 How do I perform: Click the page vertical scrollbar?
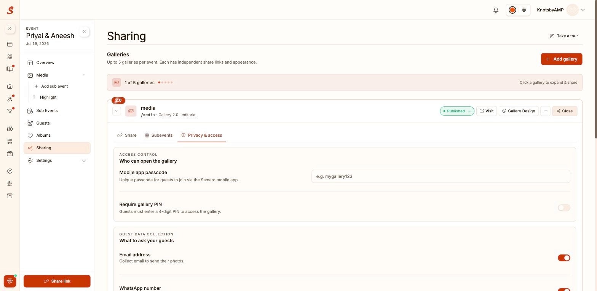pyautogui.click(x=595, y=69)
